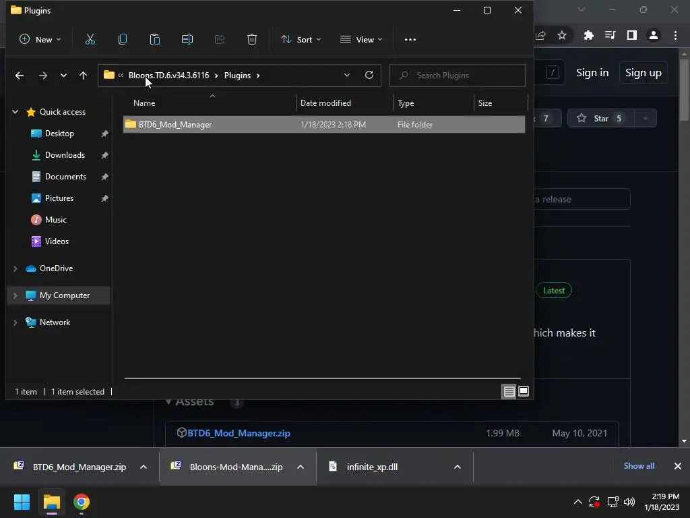This screenshot has width=690, height=518.
Task: Click the Delete trash can icon
Action: click(252, 40)
